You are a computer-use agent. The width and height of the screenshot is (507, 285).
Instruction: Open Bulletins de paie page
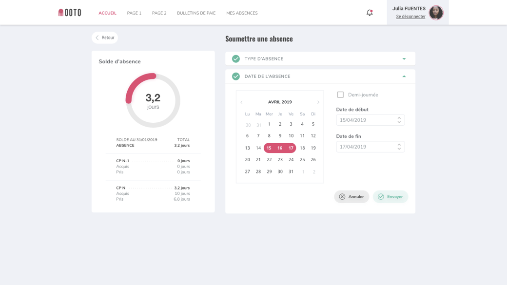(196, 13)
